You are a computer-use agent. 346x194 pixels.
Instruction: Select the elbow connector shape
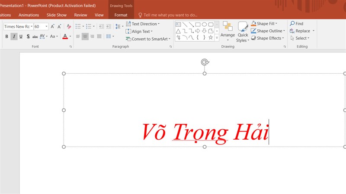click(185, 31)
